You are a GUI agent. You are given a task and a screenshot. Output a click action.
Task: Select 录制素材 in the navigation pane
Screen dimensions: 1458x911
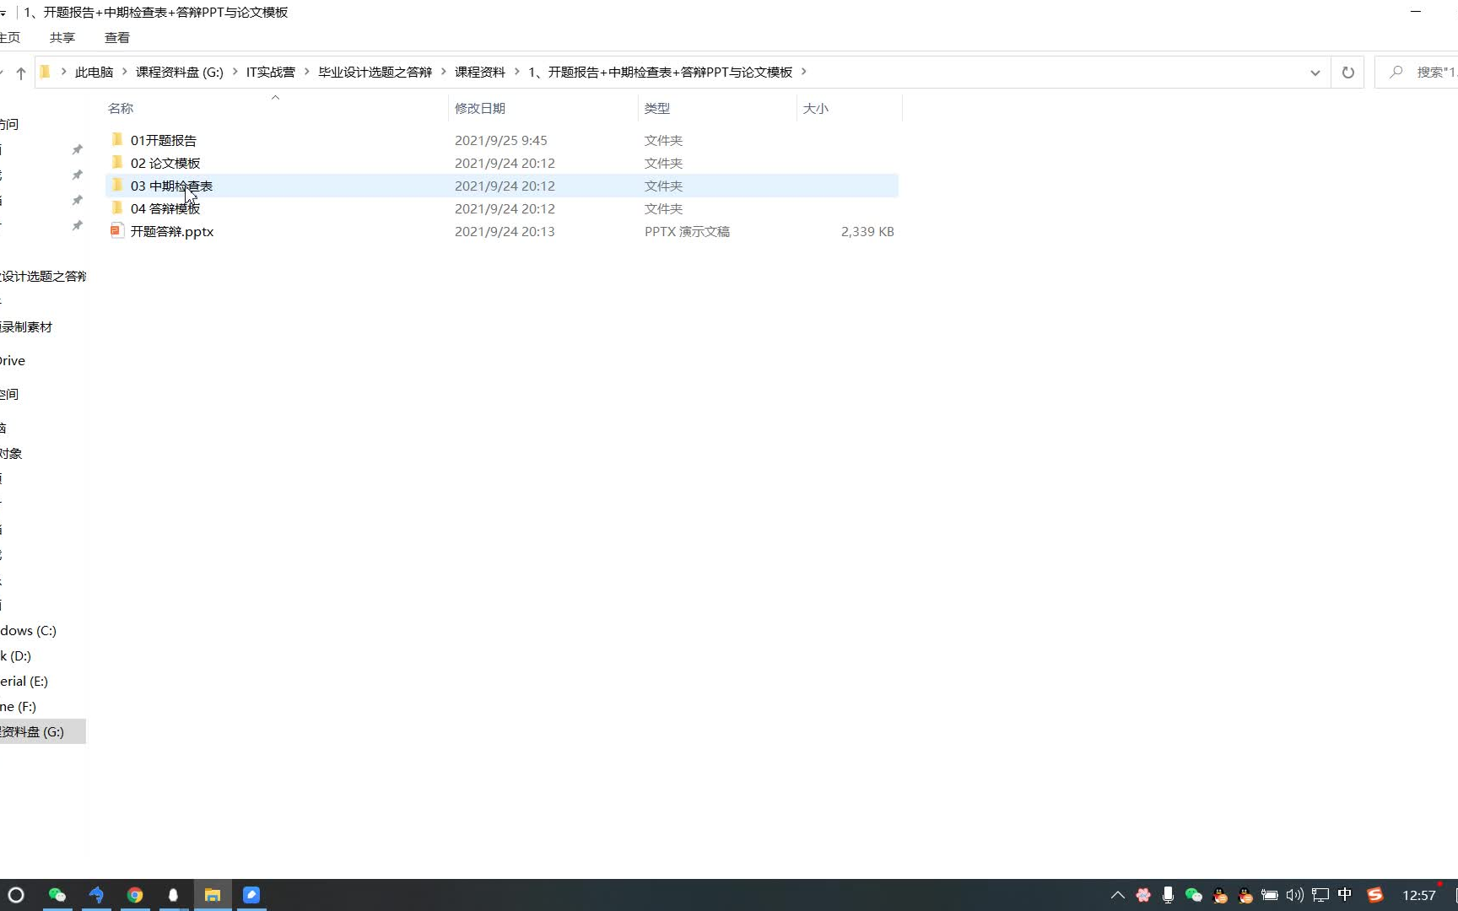(26, 326)
